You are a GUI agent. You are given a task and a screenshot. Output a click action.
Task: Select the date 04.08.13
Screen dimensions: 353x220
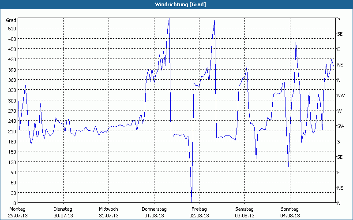[290, 216]
